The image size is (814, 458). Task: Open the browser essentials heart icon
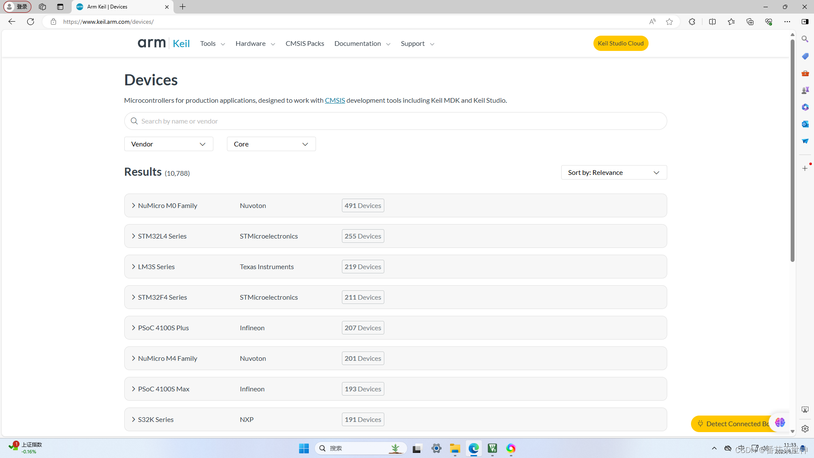769,22
